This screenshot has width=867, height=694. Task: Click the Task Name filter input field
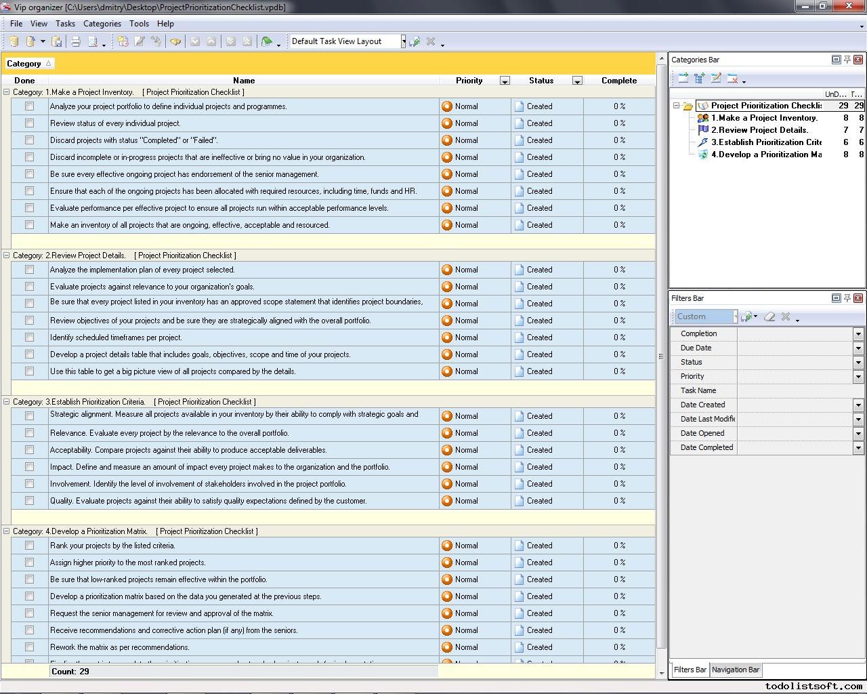coord(799,391)
